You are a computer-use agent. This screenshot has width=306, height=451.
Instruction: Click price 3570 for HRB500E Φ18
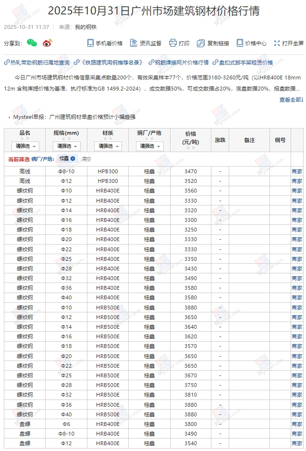(x=191, y=346)
